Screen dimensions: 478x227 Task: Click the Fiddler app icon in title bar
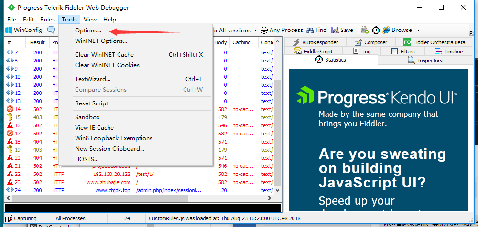coord(11,7)
